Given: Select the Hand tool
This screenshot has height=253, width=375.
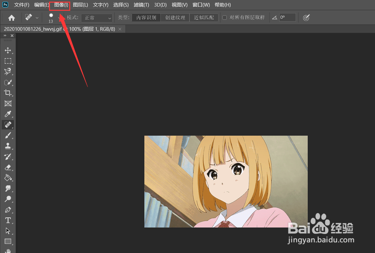Looking at the screenshot, I should click(8, 251).
